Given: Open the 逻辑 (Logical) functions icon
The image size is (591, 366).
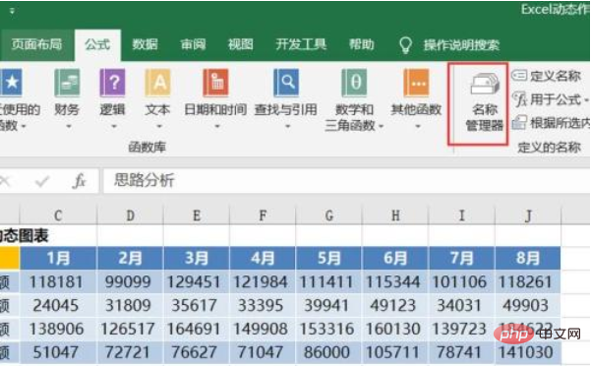Looking at the screenshot, I should click(x=112, y=83).
